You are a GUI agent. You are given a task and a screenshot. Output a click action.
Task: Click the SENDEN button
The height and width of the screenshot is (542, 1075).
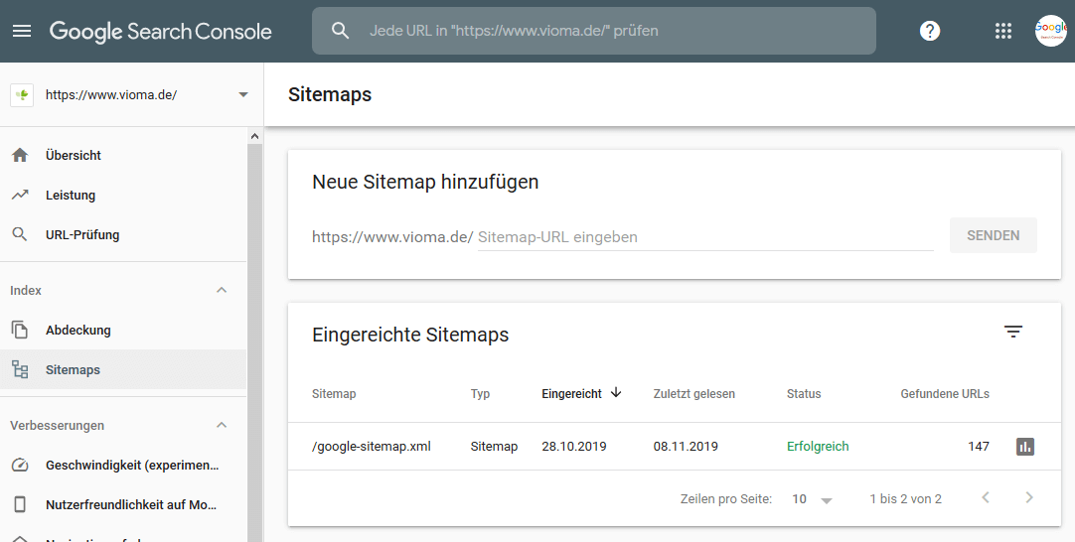994,235
